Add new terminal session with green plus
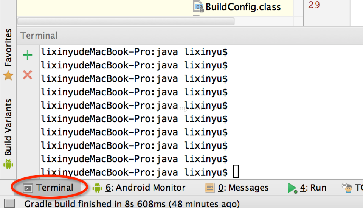The width and height of the screenshot is (363, 208). tap(28, 55)
